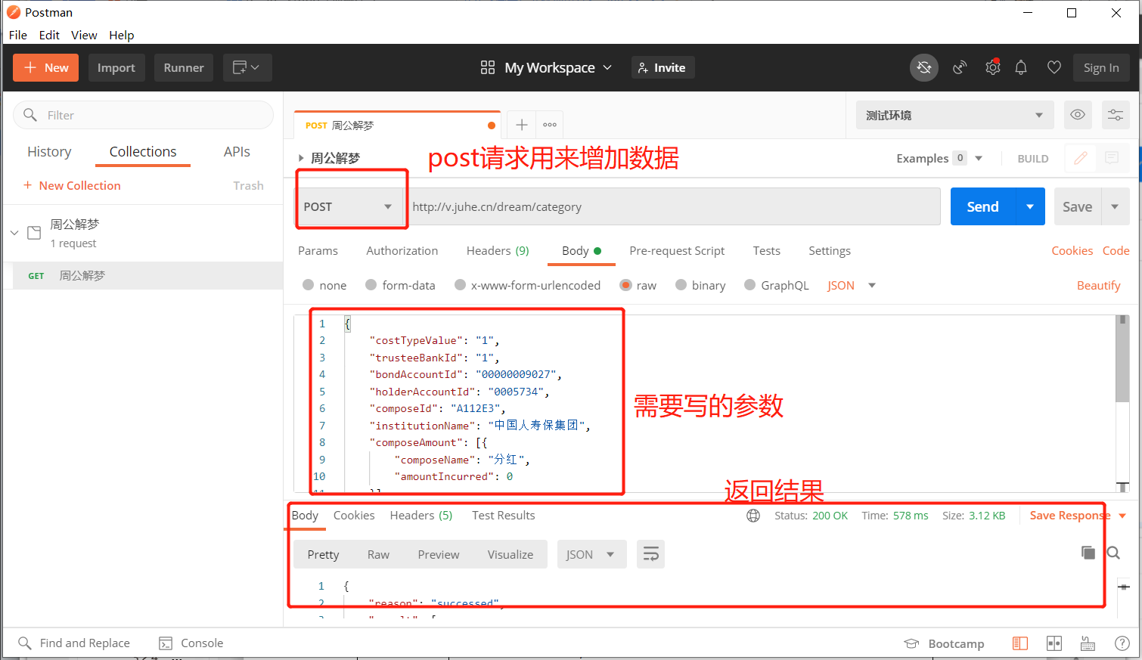Open the File menu
This screenshot has width=1142, height=660.
click(18, 35)
